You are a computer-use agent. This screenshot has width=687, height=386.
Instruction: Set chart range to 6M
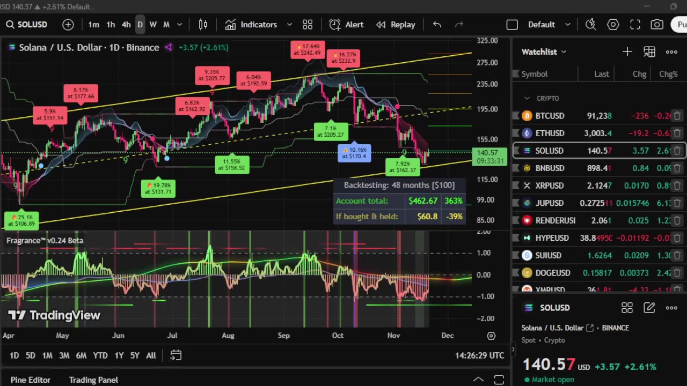coord(81,355)
